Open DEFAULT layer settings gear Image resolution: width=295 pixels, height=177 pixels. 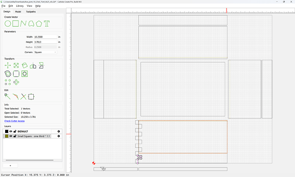click(x=59, y=131)
